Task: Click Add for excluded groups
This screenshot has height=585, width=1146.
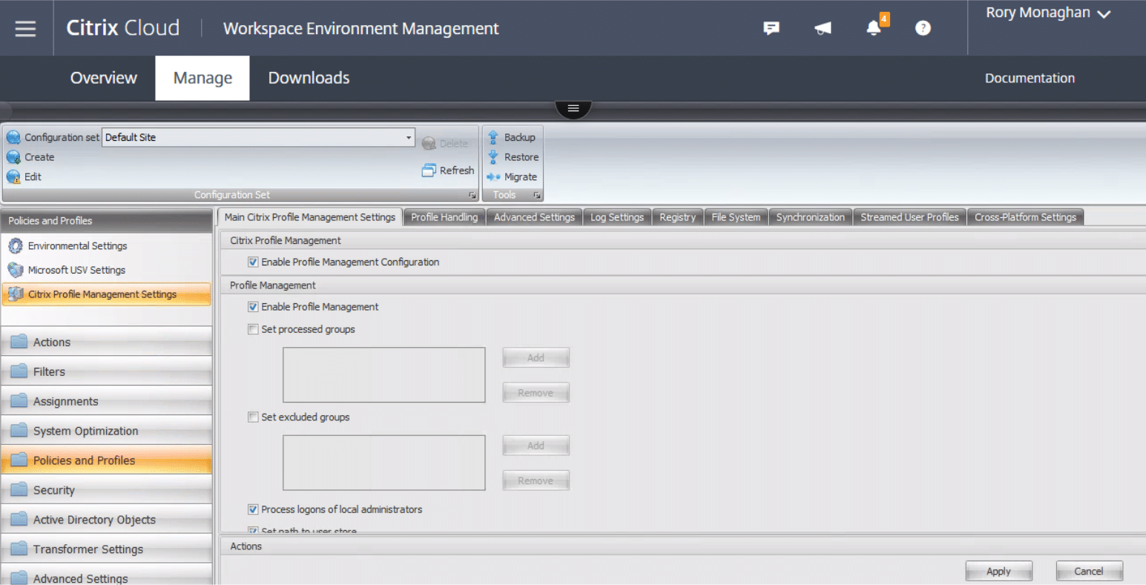Action: (536, 446)
